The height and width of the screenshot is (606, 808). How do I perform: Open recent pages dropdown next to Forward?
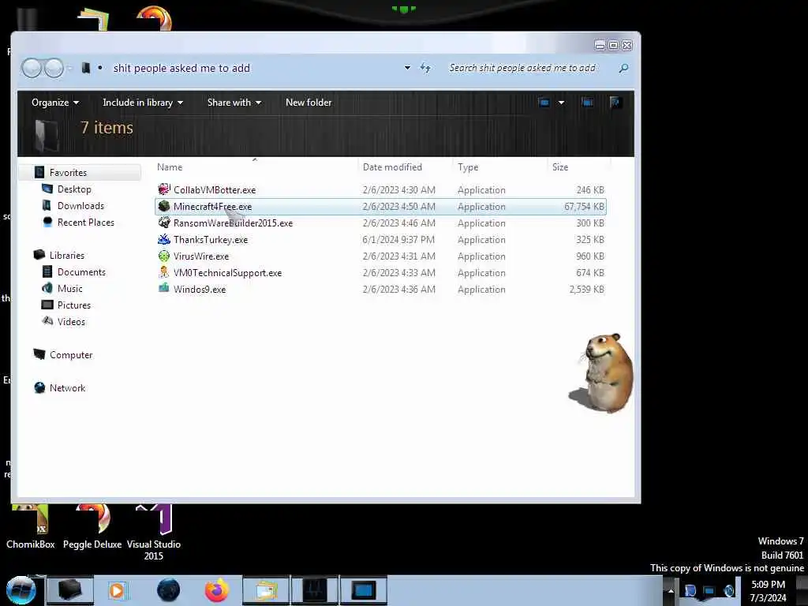pyautogui.click(x=69, y=68)
